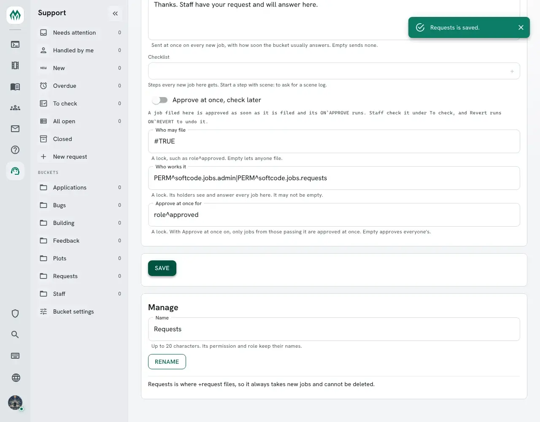The width and height of the screenshot is (540, 422).
Task: Click the RENAME button
Action: tap(167, 362)
